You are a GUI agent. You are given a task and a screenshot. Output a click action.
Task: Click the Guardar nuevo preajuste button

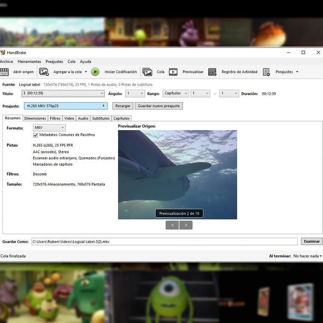click(x=159, y=106)
